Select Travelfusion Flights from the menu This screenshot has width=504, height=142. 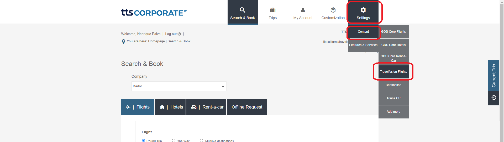(x=393, y=72)
